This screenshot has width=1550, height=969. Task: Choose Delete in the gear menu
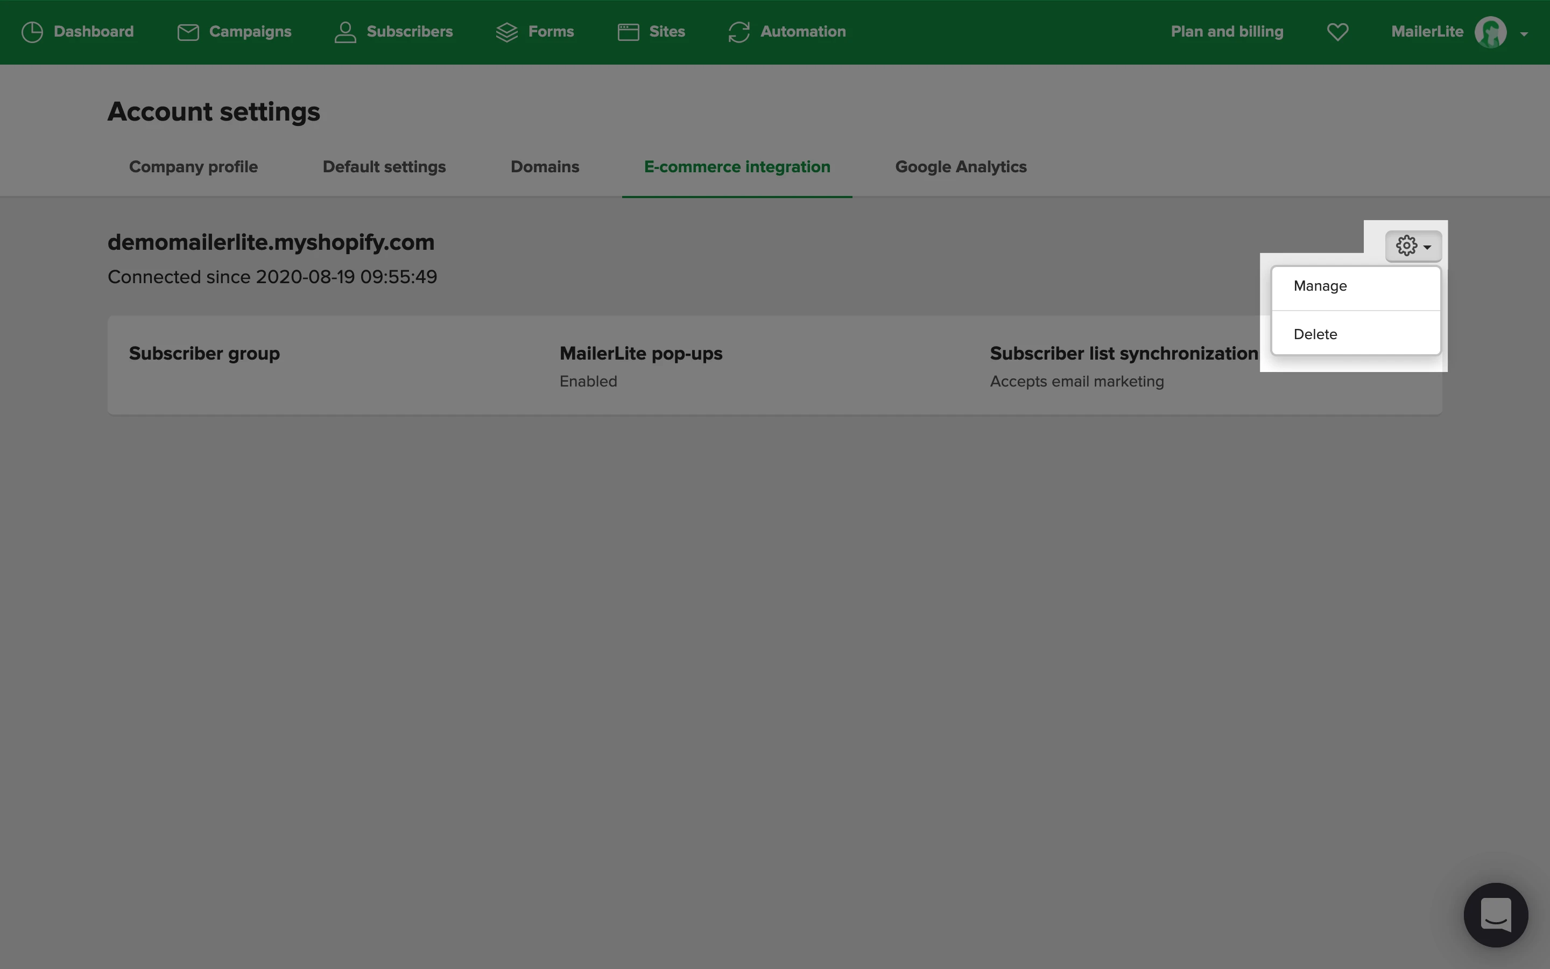tap(1315, 334)
